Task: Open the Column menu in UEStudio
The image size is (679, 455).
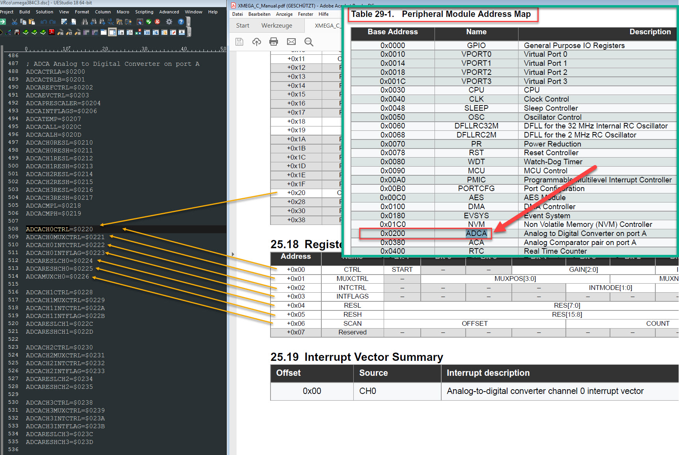Action: [x=103, y=12]
